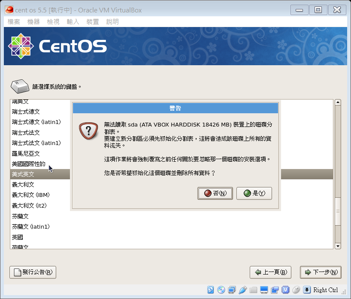
Task: Click the display monitor status icon
Action: pos(264,290)
